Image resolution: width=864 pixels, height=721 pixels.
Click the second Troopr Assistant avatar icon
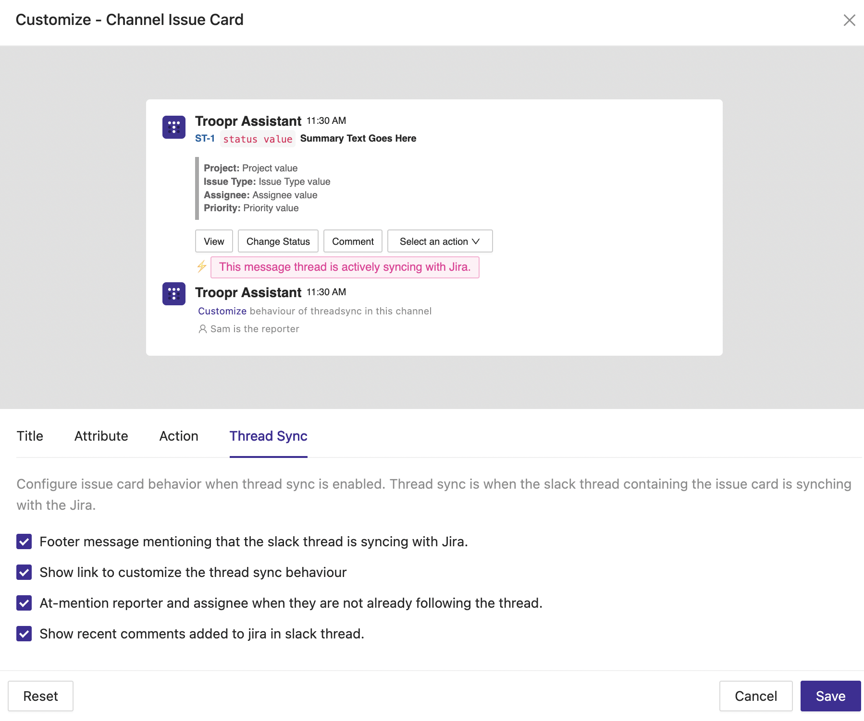(174, 294)
